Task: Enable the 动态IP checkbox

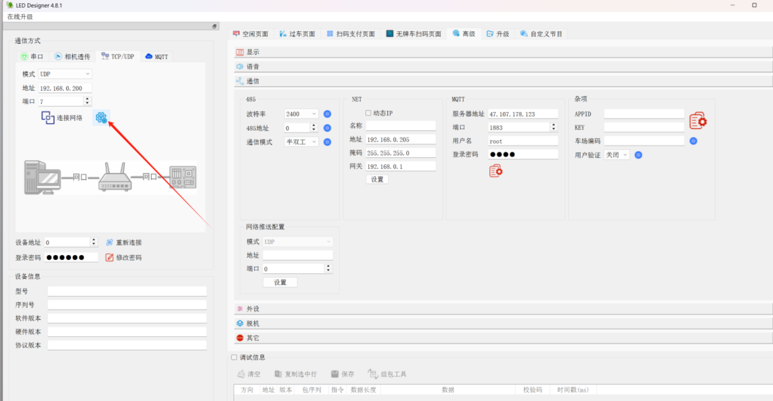Action: [368, 113]
